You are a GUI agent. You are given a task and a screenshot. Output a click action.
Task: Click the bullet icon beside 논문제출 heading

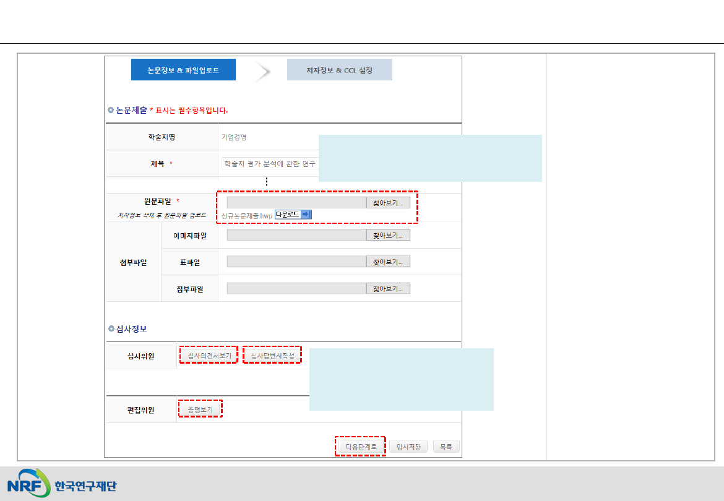click(111, 111)
